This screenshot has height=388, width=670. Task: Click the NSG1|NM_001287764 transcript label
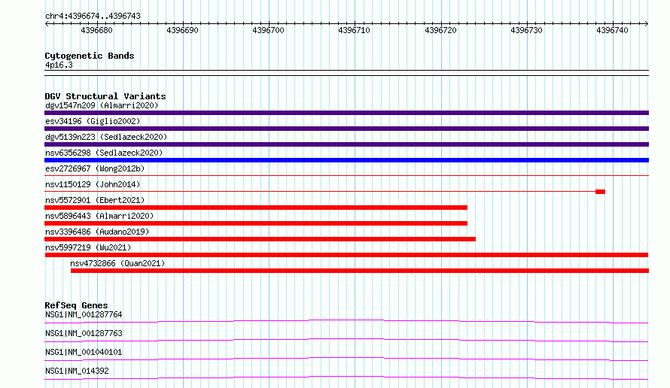(x=84, y=314)
